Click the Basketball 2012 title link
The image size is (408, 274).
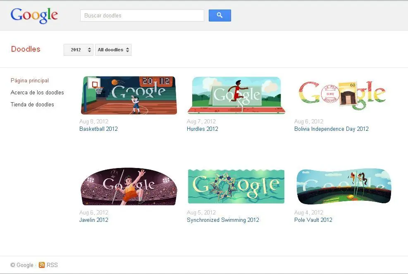[98, 129]
